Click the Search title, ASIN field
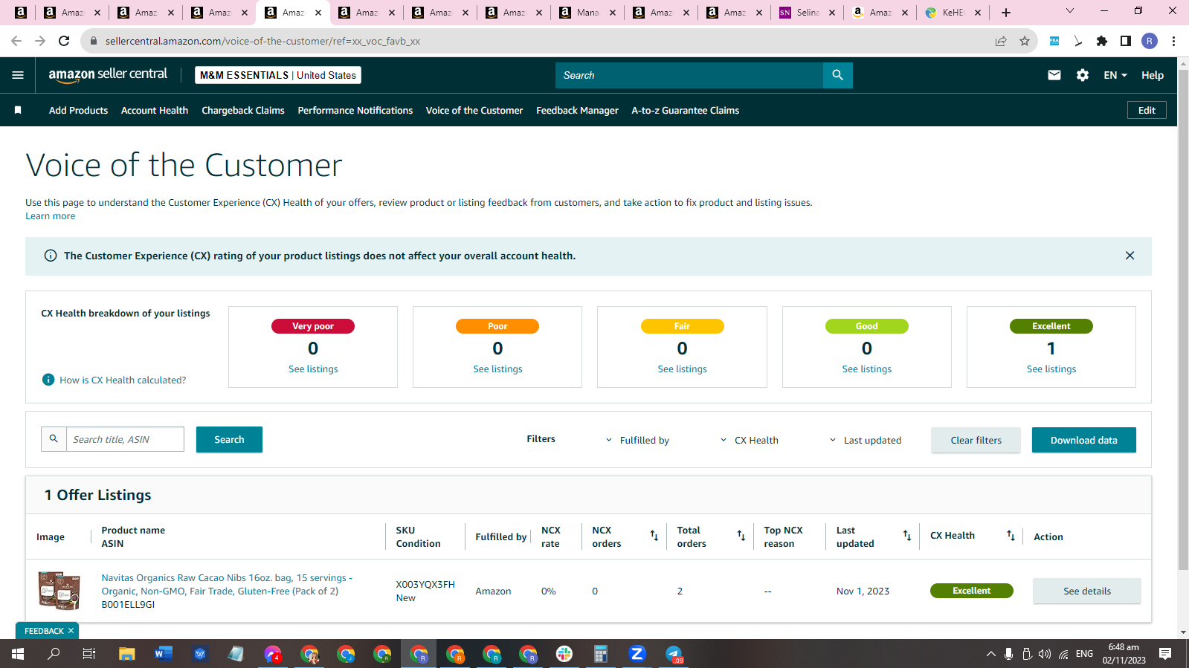Image resolution: width=1189 pixels, height=668 pixels. tap(125, 439)
